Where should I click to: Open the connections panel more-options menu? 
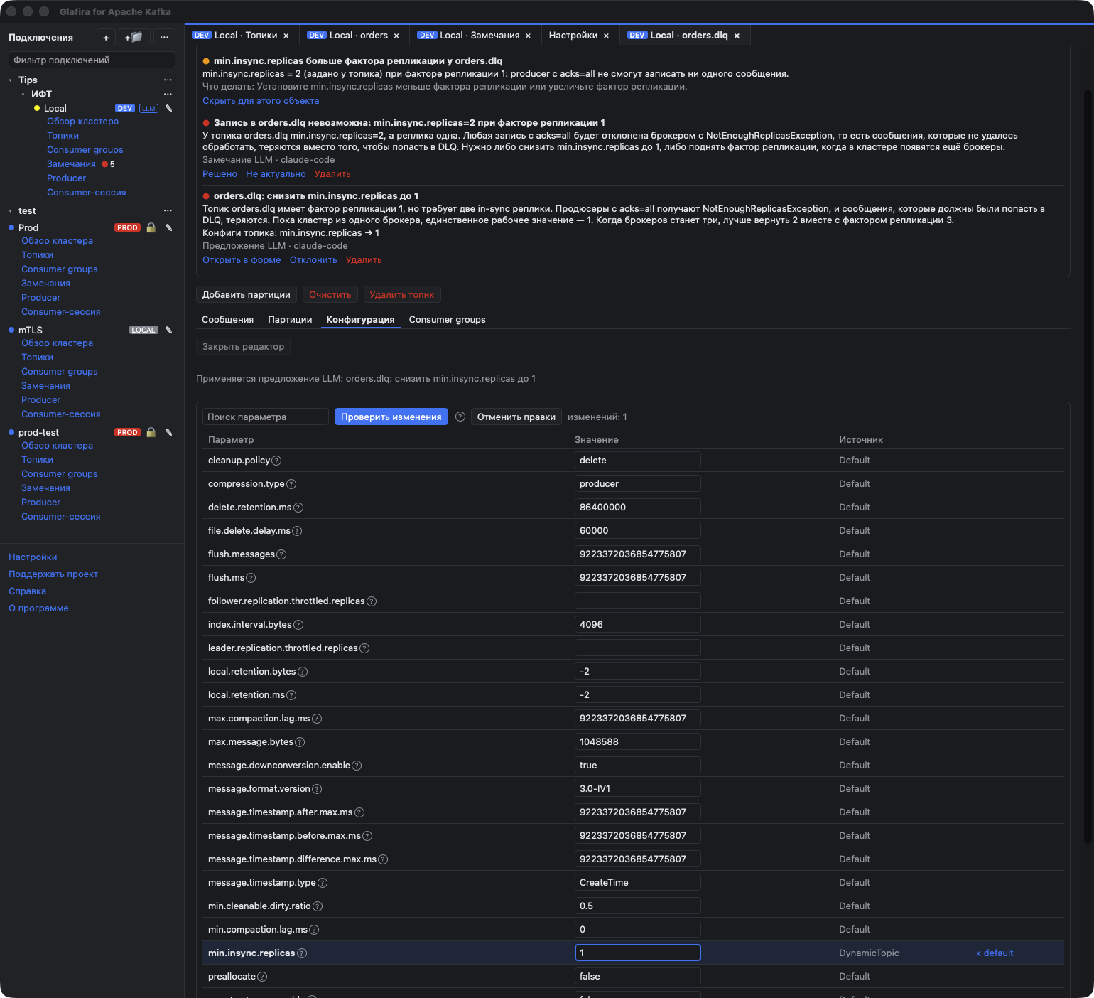click(x=164, y=38)
